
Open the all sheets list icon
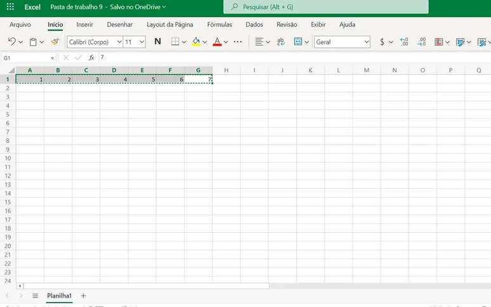35,296
